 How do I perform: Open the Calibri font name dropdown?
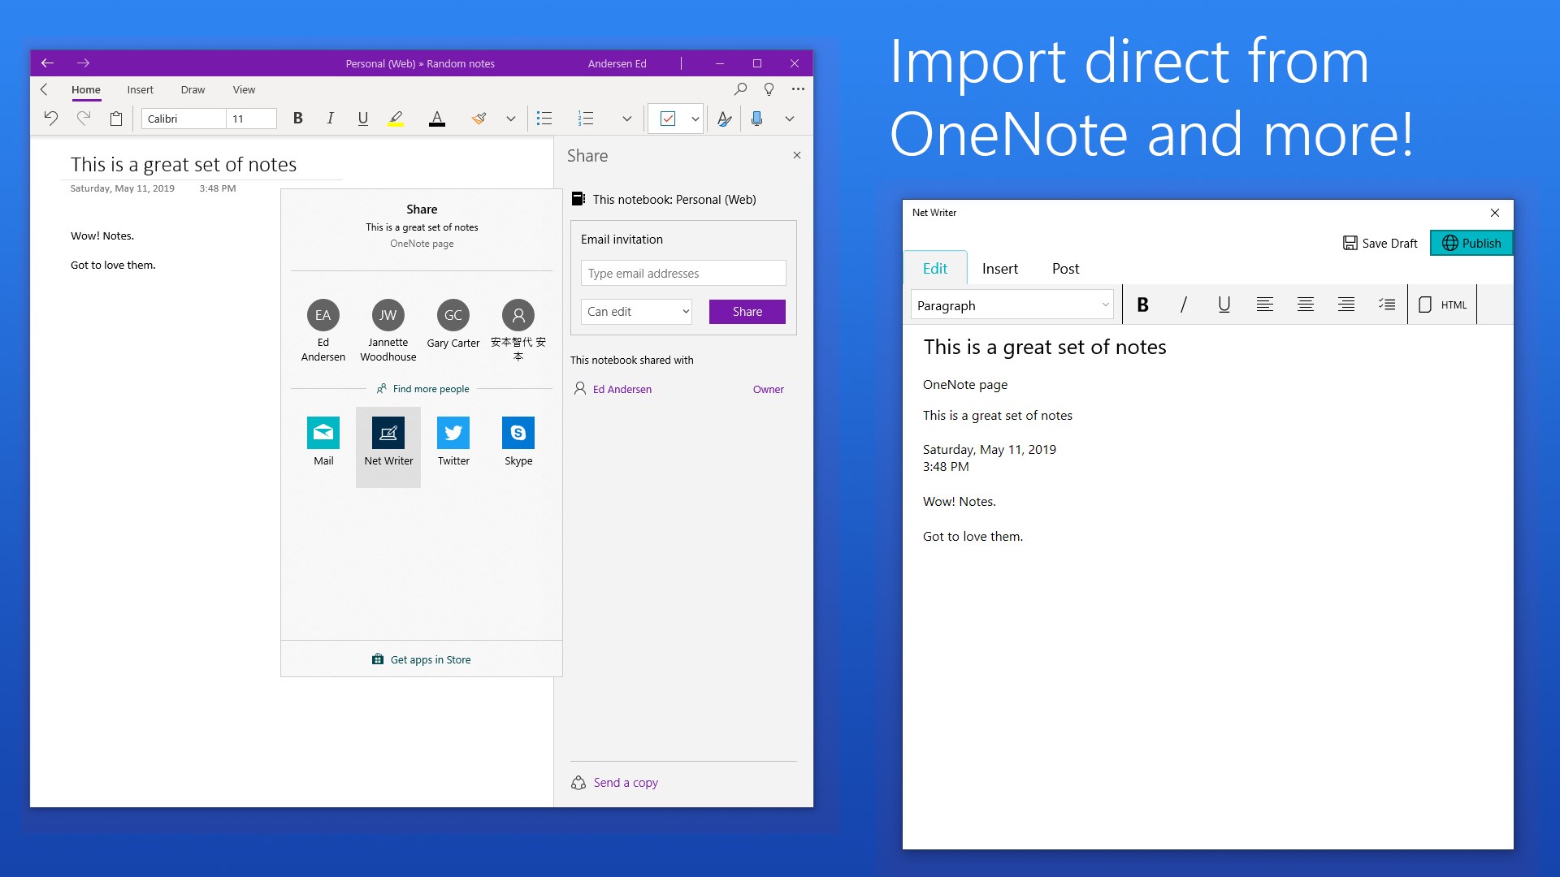(x=184, y=119)
